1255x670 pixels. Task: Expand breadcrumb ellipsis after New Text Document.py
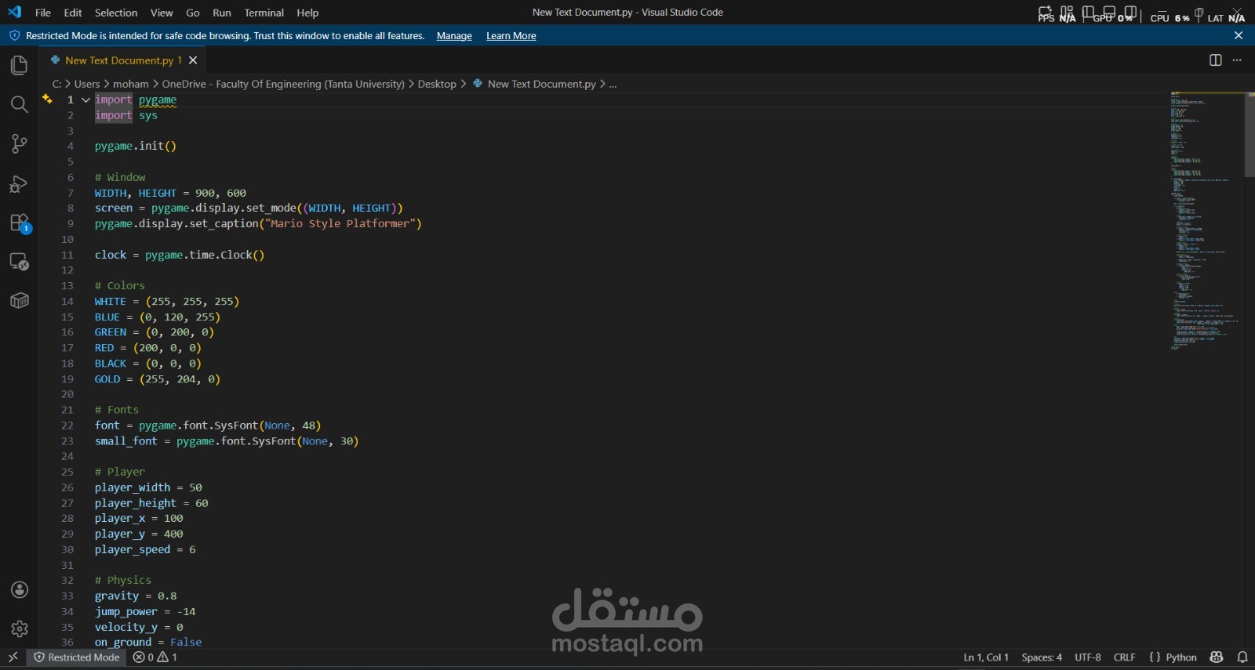(613, 84)
